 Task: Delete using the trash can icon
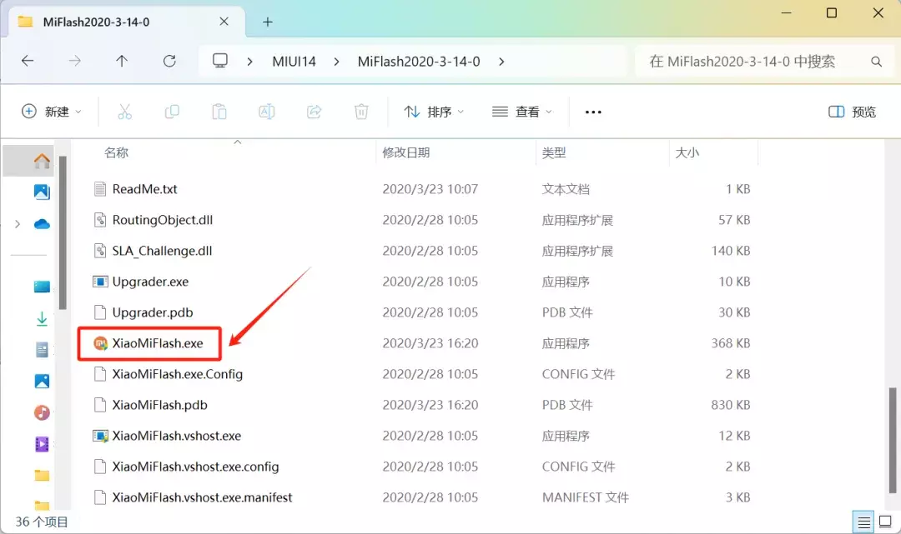click(361, 112)
